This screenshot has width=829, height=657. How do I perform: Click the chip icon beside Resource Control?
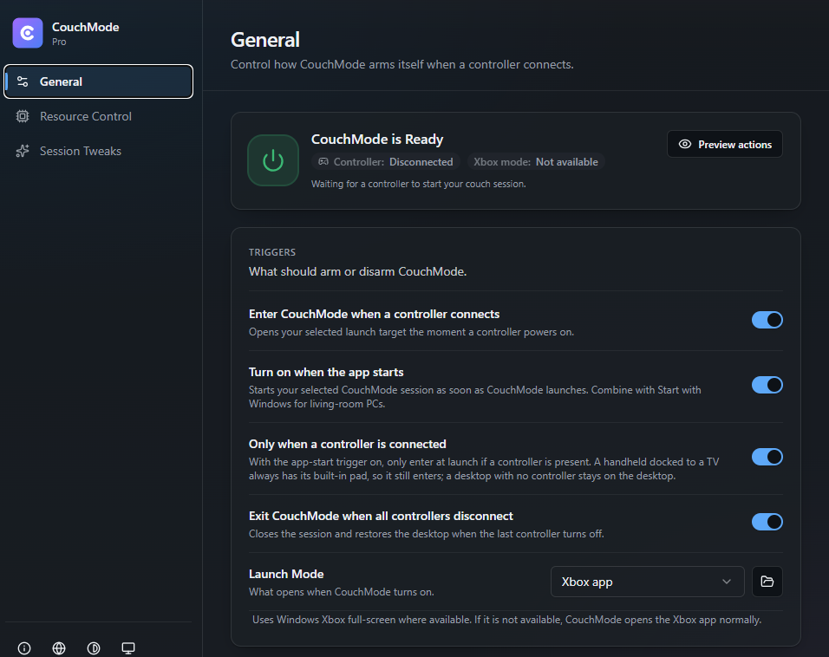(x=23, y=116)
